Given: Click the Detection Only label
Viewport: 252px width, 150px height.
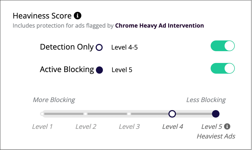Looking at the screenshot, I should pyautogui.click(x=67, y=47).
